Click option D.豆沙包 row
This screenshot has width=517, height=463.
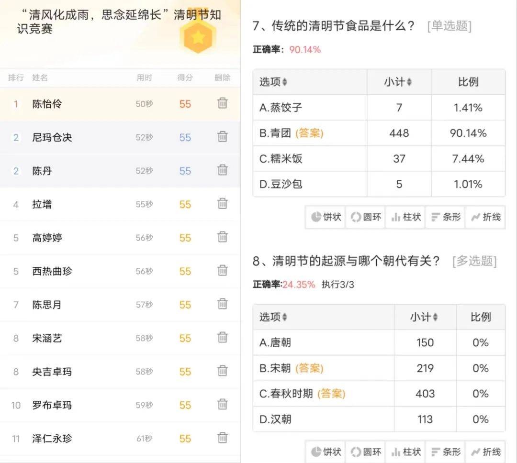[379, 184]
